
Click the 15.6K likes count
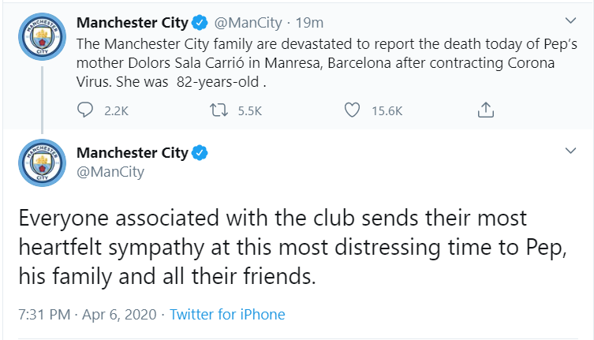point(387,111)
